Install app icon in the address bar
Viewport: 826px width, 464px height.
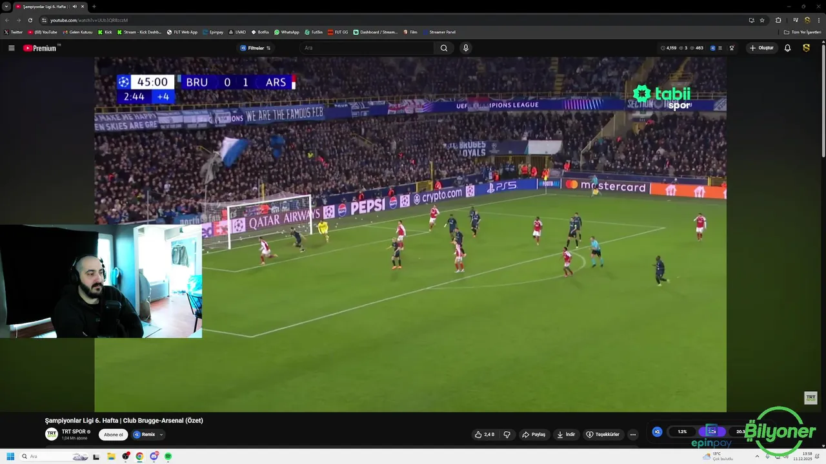pos(751,20)
